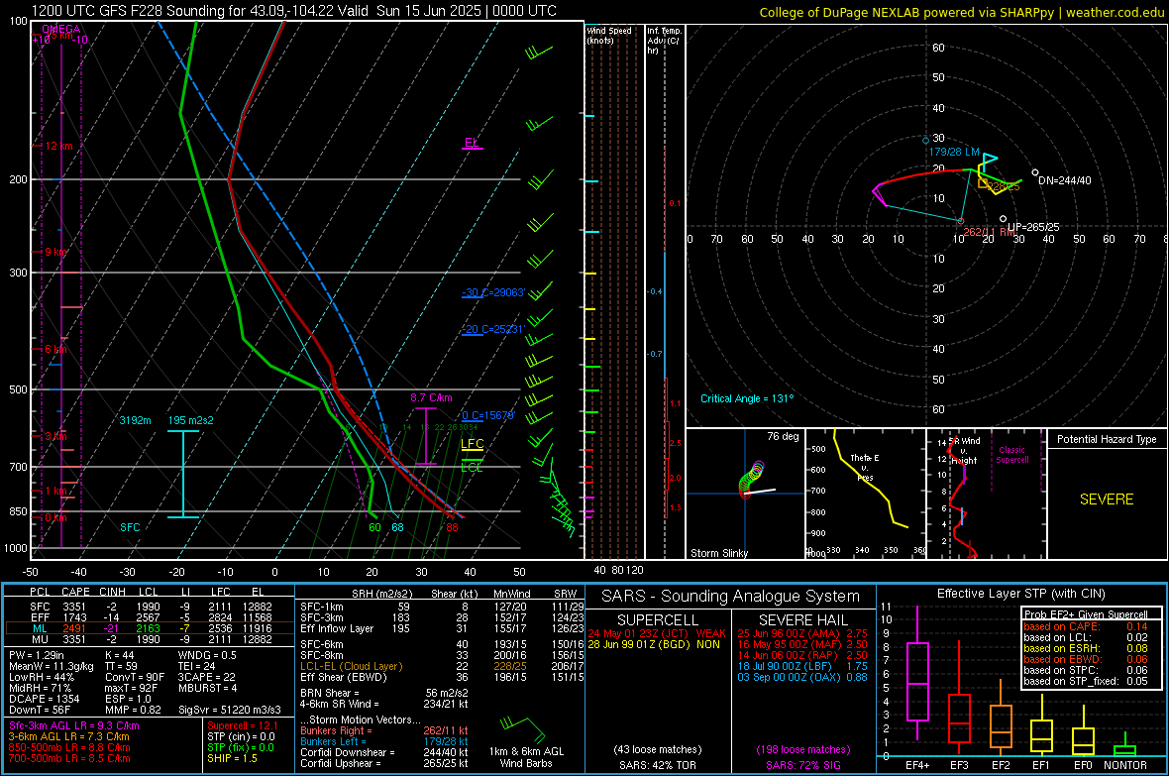Click the Bunkers Left = storm motion line
Viewport: 1169px width, 776px height.
click(384, 741)
